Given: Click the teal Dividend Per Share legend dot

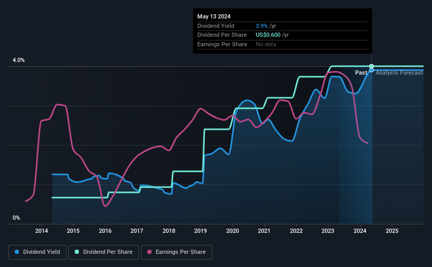Looking at the screenshot, I should tap(77, 252).
